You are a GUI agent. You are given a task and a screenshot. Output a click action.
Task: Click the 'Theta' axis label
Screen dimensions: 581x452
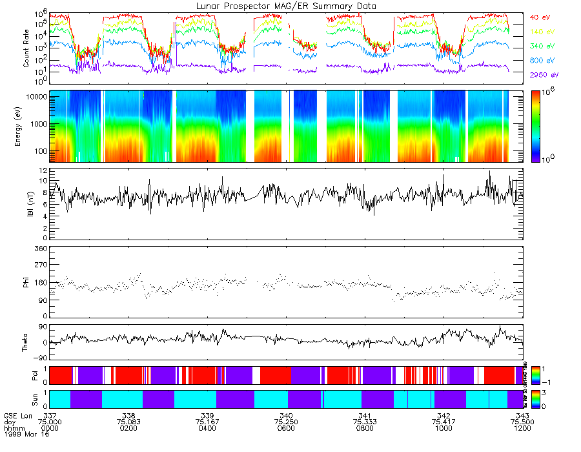25,343
